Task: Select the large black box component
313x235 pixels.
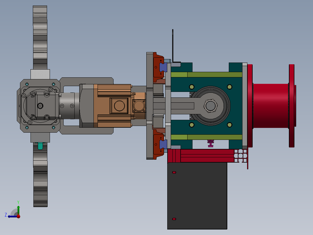Action: (x=197, y=196)
